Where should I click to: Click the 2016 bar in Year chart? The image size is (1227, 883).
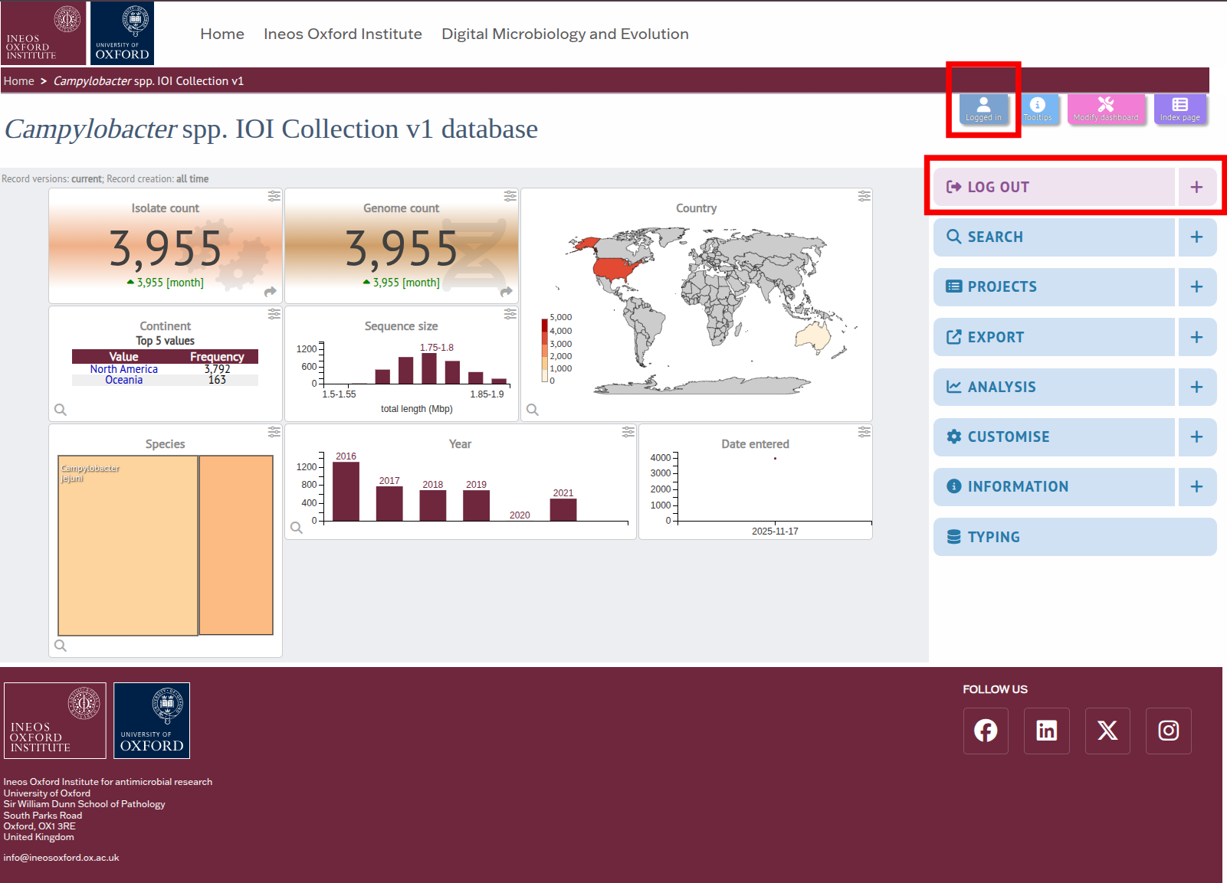point(346,492)
